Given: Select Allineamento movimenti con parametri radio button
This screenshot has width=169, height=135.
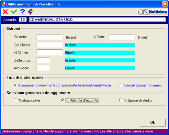Looking at the screenshot, I should click(x=15, y=85).
